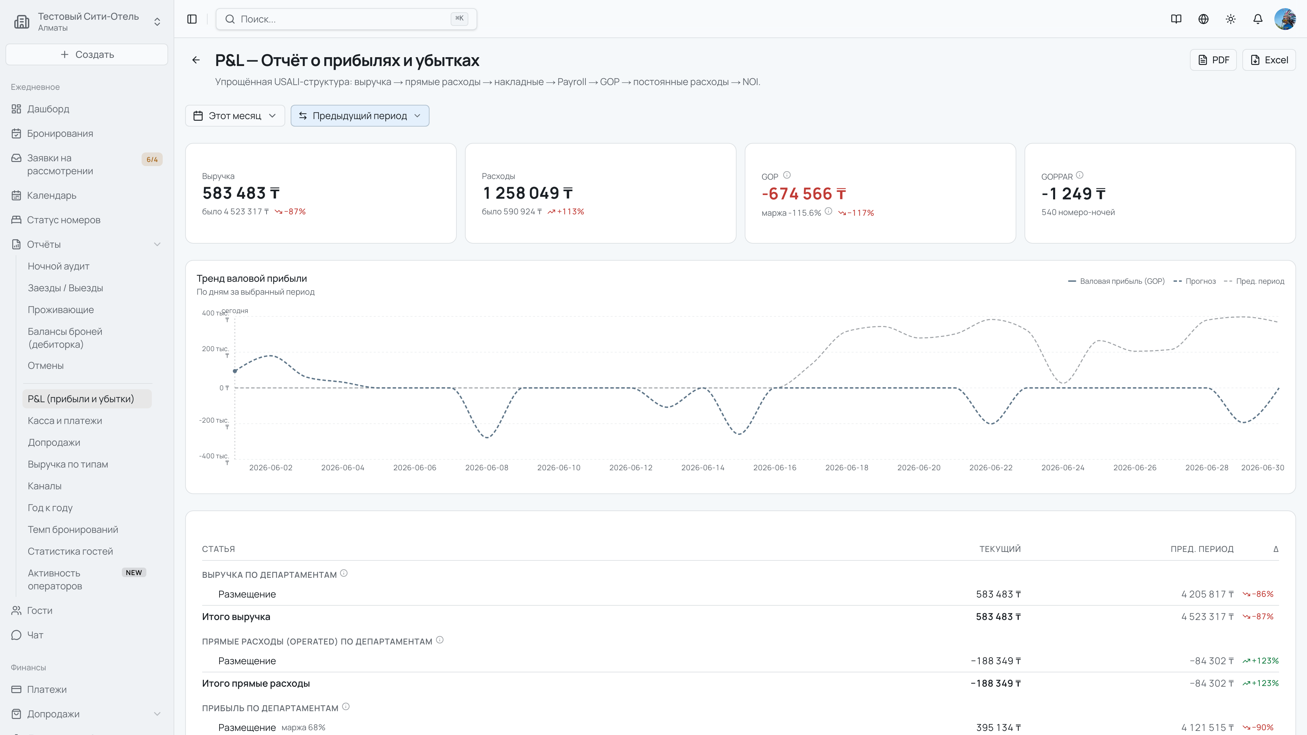Click the GOPPAR info icon

coord(1080,175)
